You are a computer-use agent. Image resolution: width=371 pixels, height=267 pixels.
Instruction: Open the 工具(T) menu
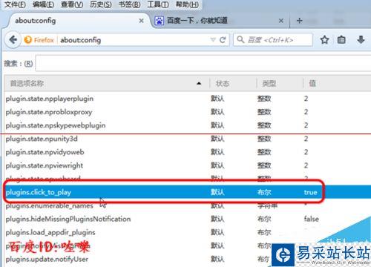point(158,4)
